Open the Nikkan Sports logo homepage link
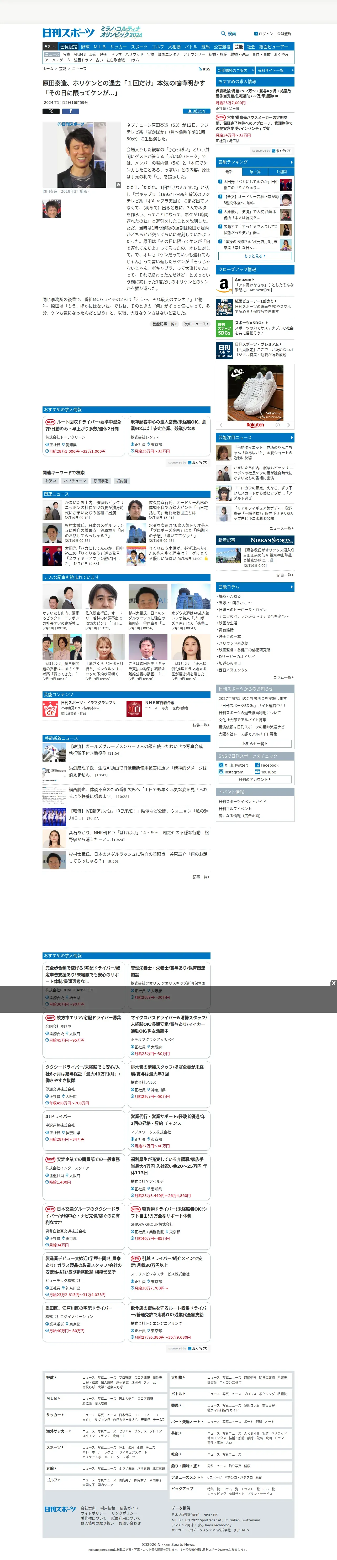Screen dimensions: 337x1560 [68, 33]
